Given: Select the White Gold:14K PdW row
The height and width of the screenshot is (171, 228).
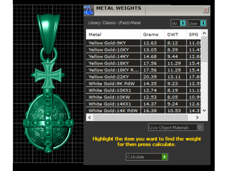Looking at the screenshot, I should 143,111.
